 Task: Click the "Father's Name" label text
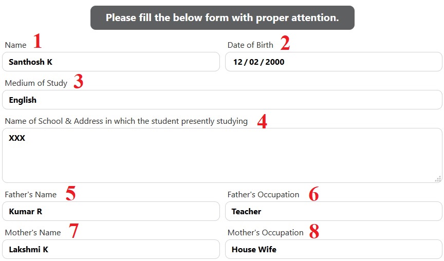coord(30,195)
